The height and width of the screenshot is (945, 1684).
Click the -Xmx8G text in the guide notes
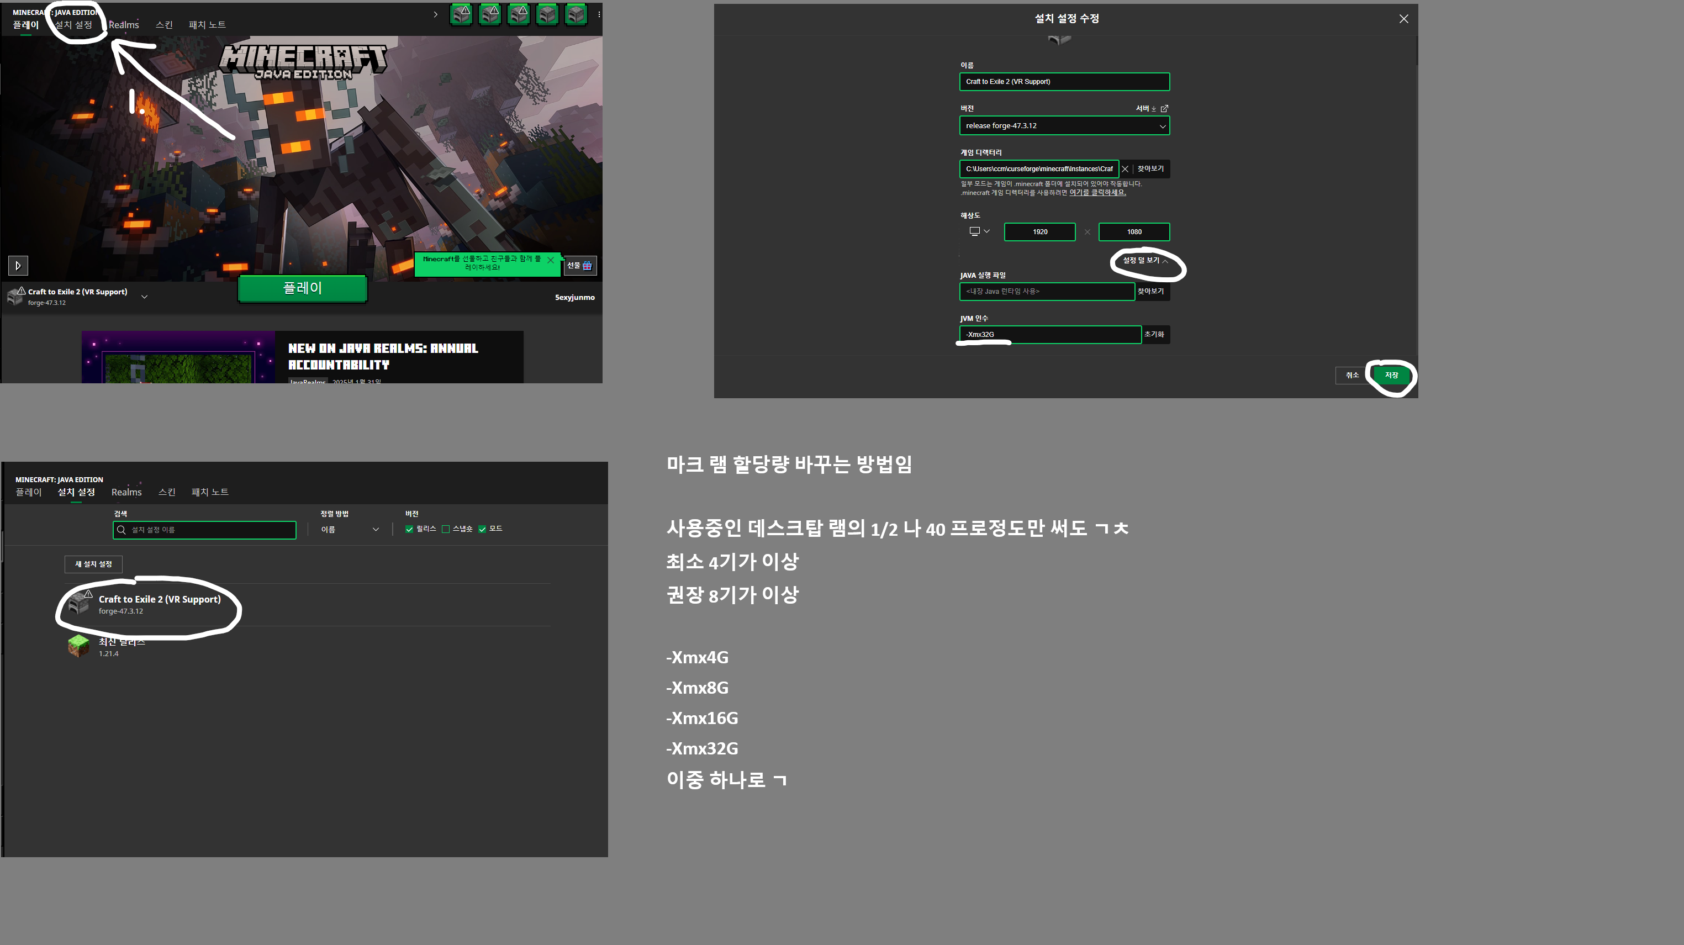(x=698, y=688)
